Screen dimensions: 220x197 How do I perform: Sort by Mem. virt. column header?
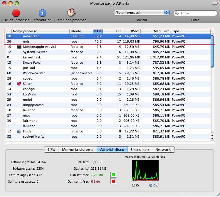click(x=156, y=31)
